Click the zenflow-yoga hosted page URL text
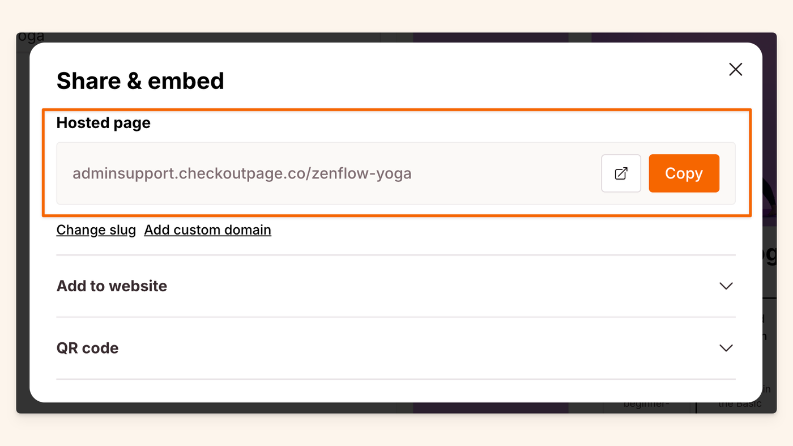Viewport: 793px width, 446px height. point(242,173)
